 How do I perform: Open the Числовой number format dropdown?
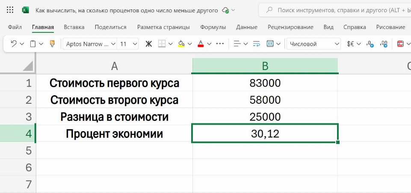[x=314, y=44]
